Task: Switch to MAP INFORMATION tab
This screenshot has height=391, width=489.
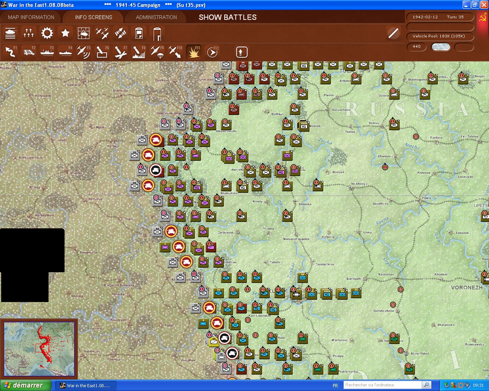Action: click(x=31, y=17)
